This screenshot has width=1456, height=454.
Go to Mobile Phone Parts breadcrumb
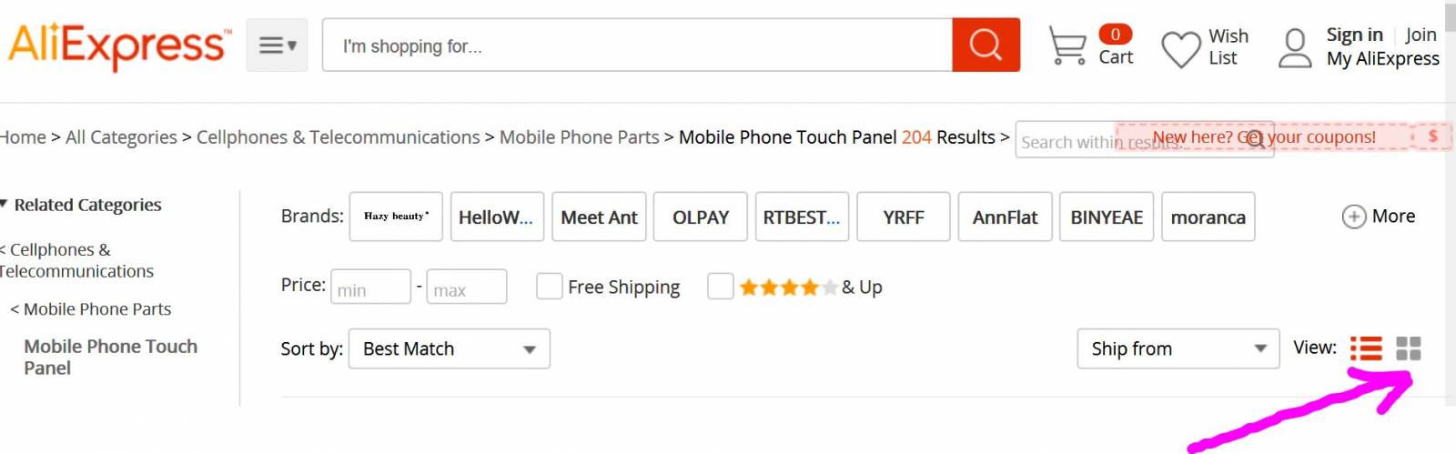pos(579,137)
